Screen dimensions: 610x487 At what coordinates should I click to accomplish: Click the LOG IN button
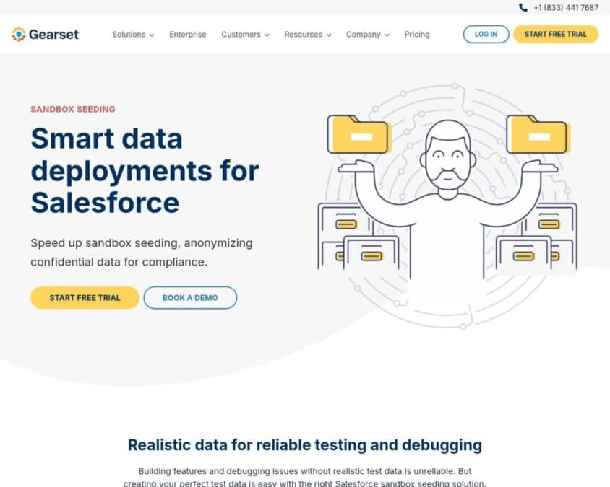point(486,34)
